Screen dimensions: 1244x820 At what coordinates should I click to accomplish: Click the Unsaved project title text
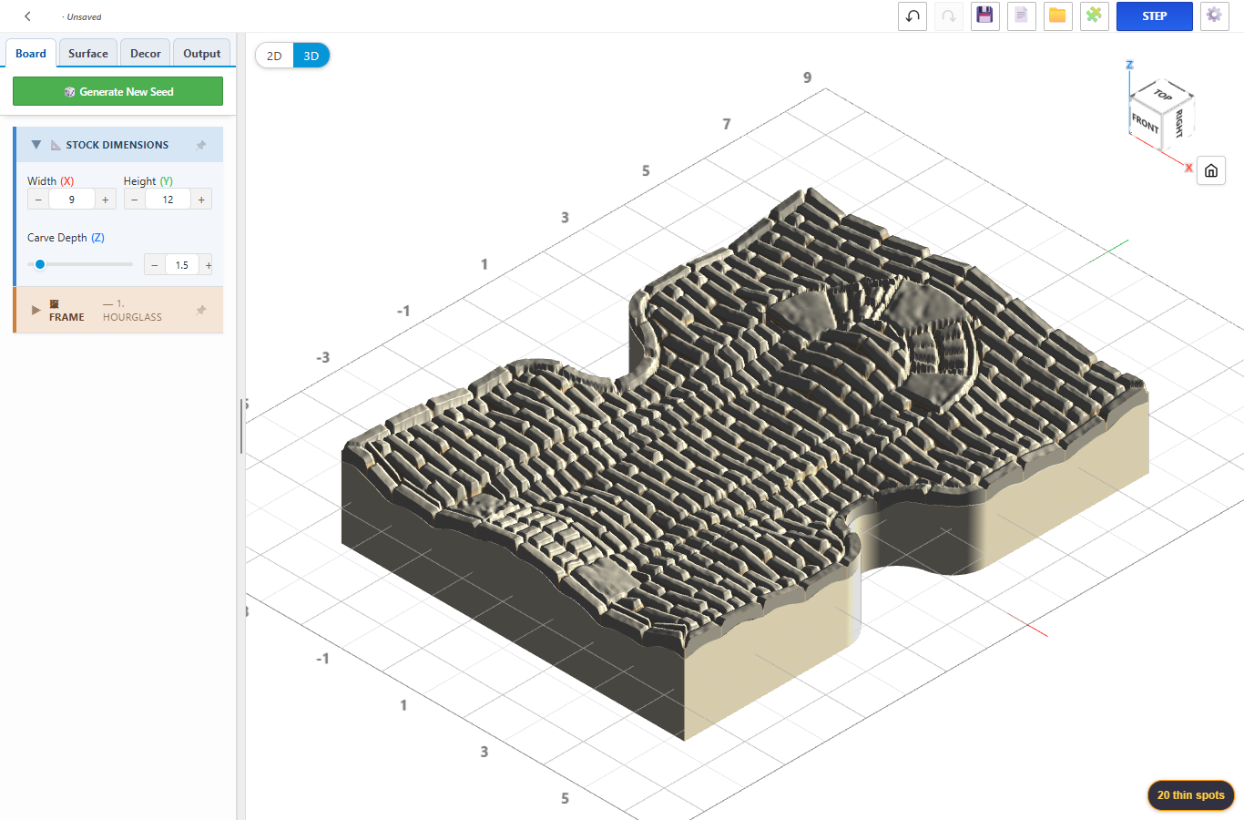point(82,16)
